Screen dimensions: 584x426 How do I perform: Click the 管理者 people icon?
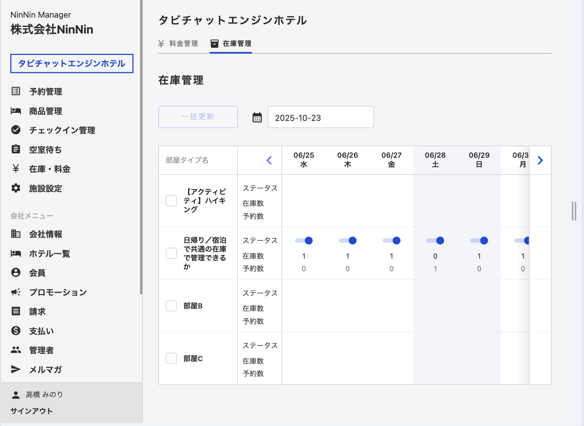(x=16, y=350)
